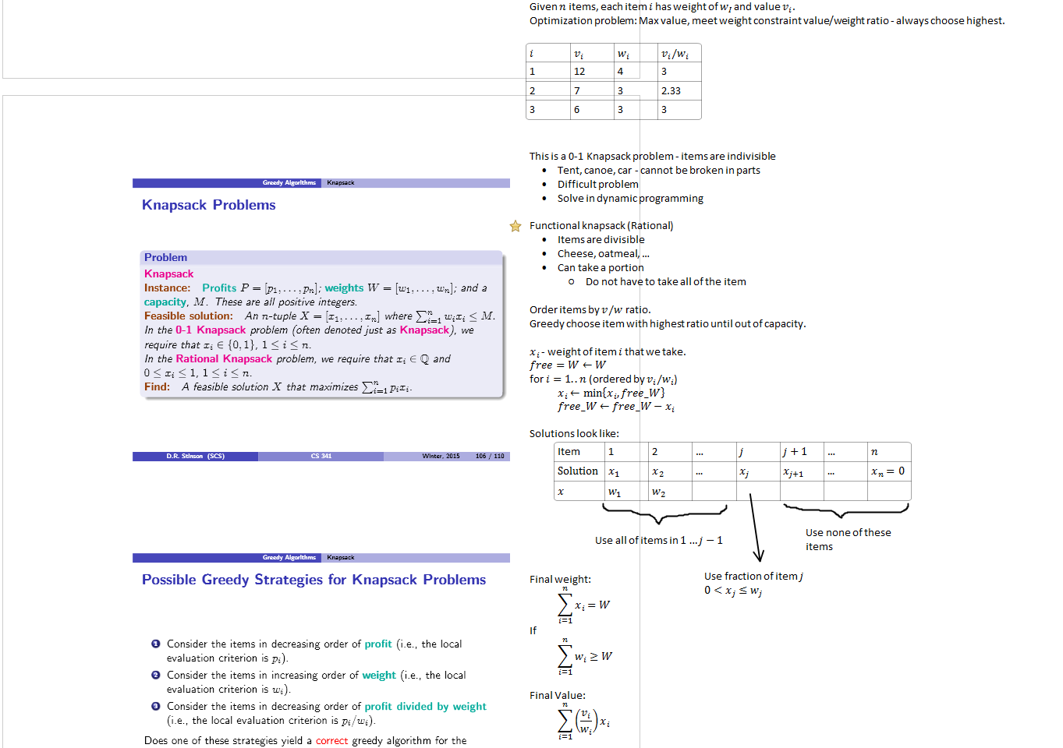Image resolution: width=1063 pixels, height=748 pixels.
Task: Click bullet number 3 about profit divided by weight
Action: [x=155, y=706]
